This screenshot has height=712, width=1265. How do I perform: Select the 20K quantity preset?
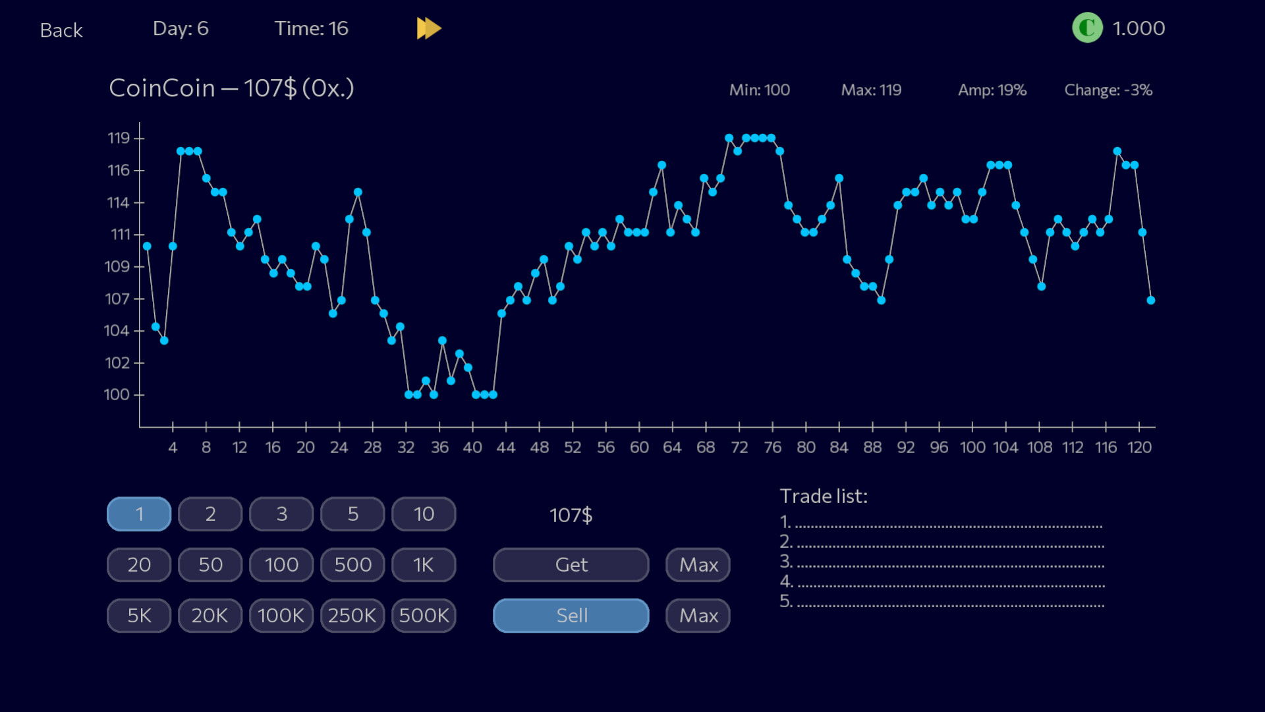[x=210, y=615]
